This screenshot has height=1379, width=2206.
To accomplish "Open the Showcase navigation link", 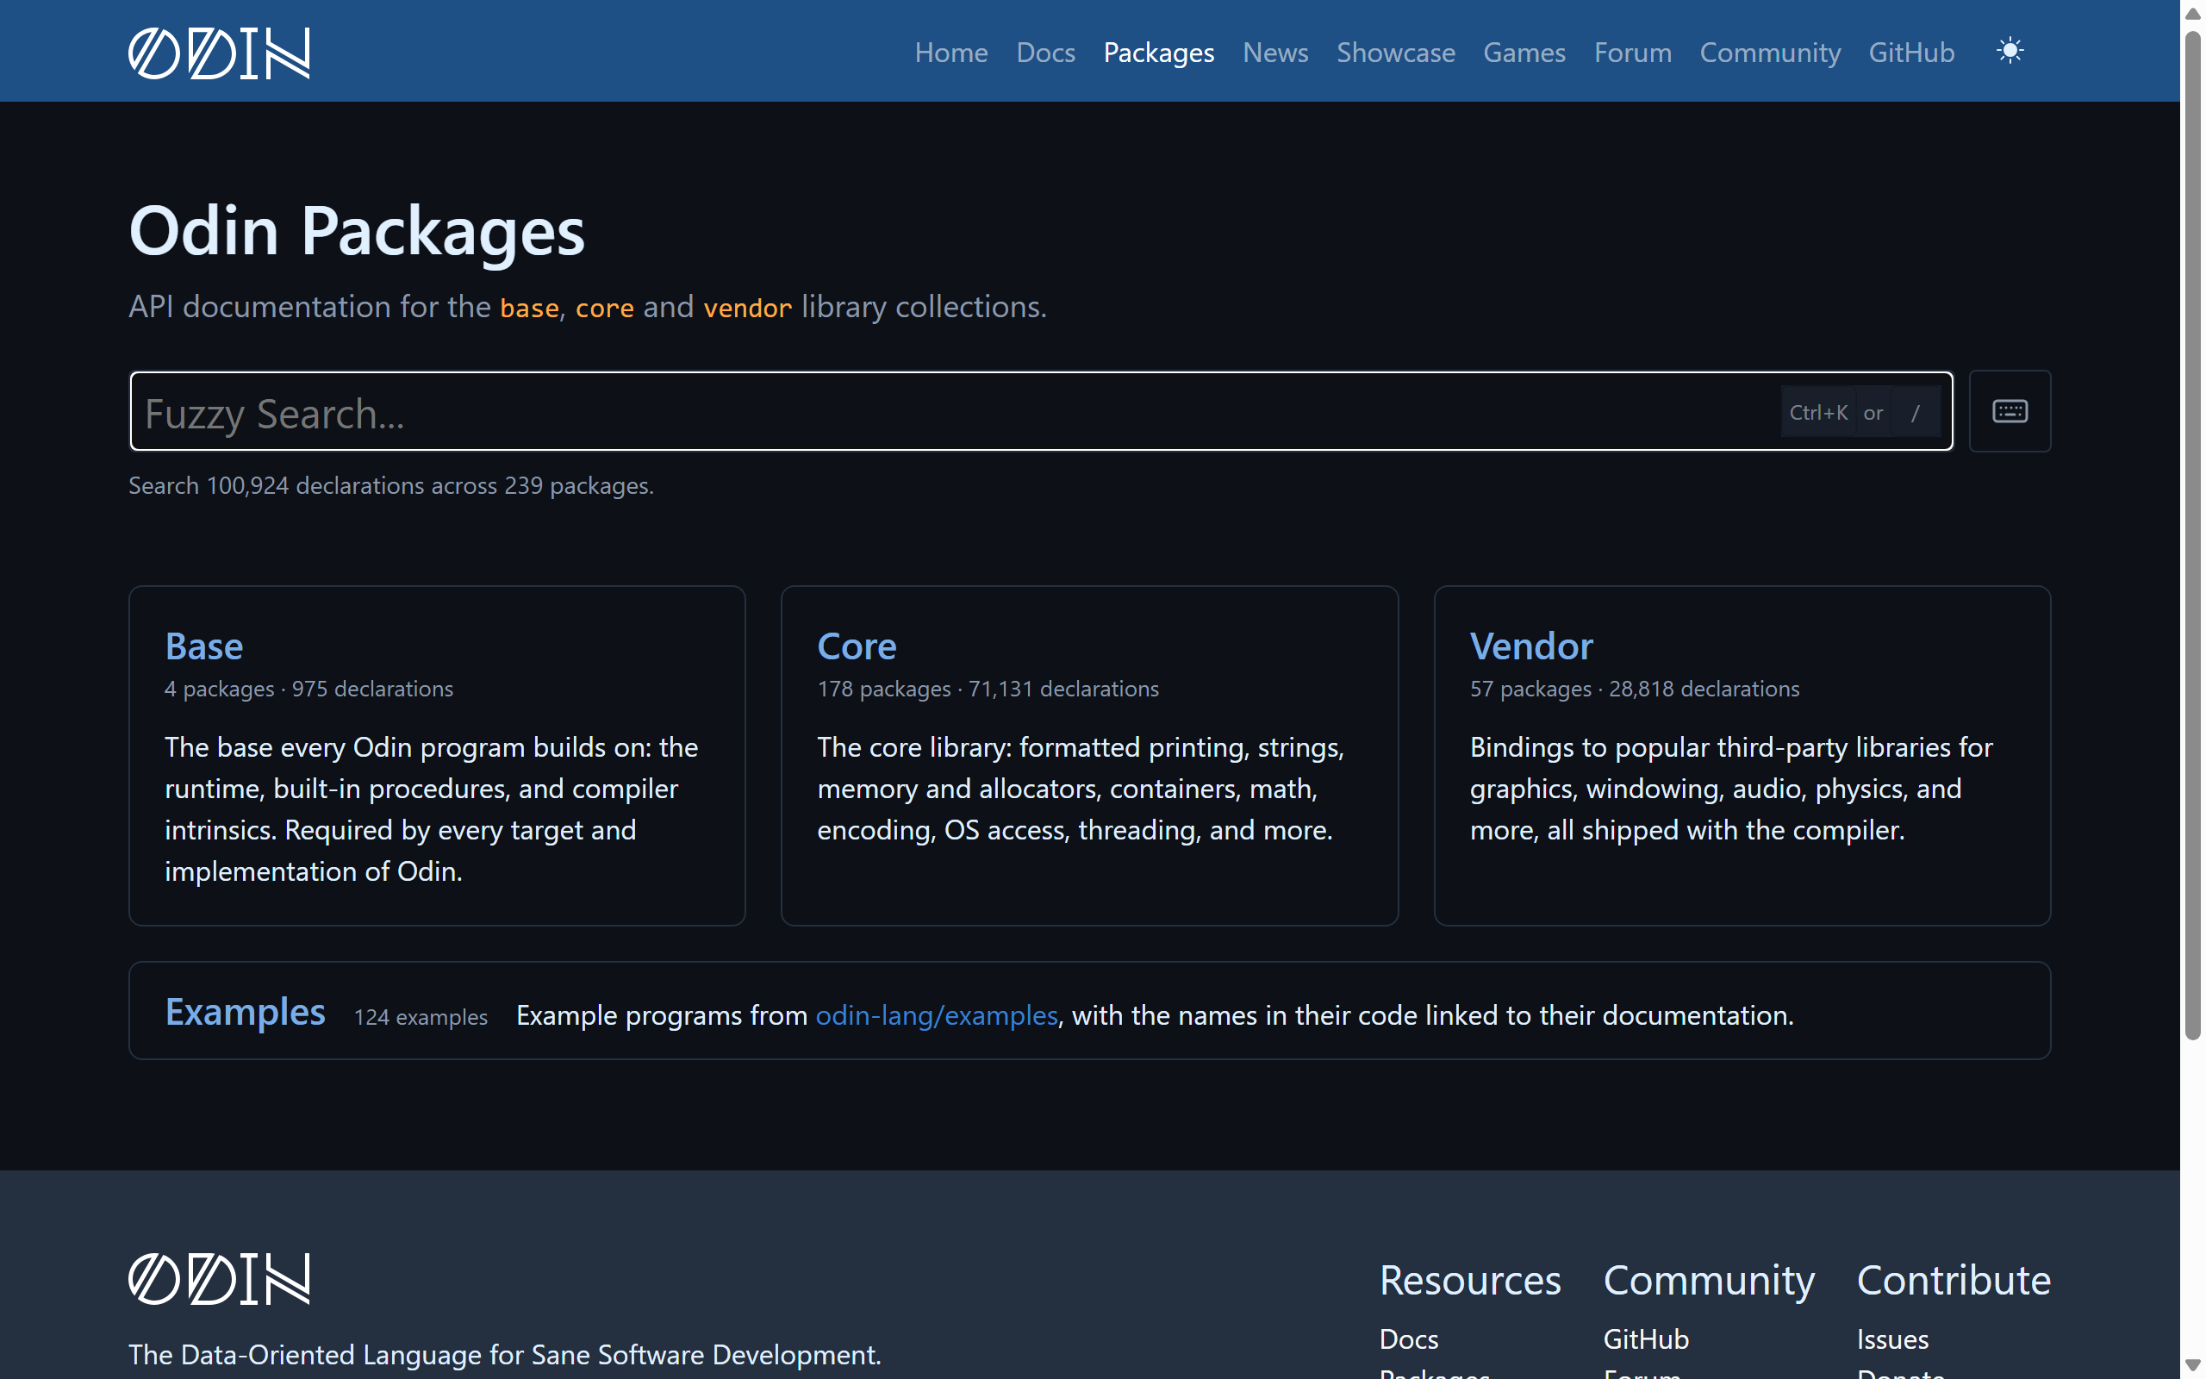I will pyautogui.click(x=1396, y=52).
